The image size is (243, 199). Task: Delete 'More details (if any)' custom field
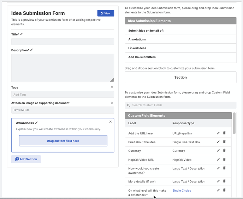coord(224,181)
